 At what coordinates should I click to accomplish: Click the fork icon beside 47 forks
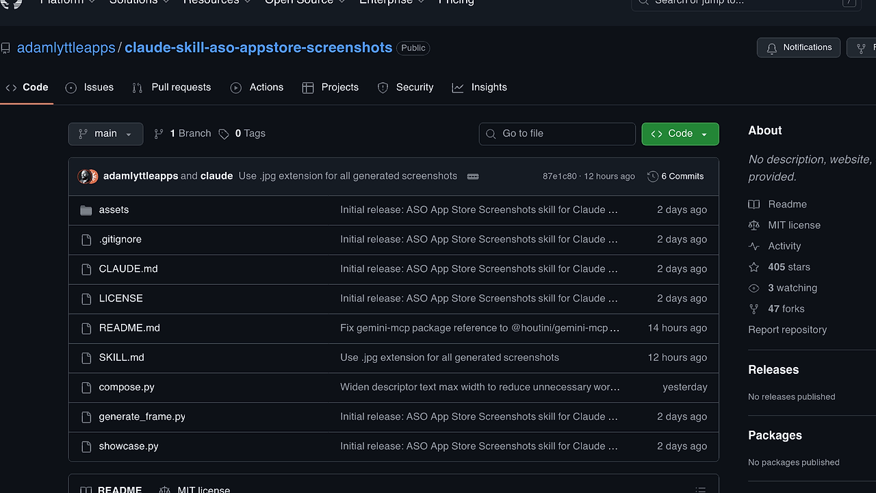[x=754, y=309]
